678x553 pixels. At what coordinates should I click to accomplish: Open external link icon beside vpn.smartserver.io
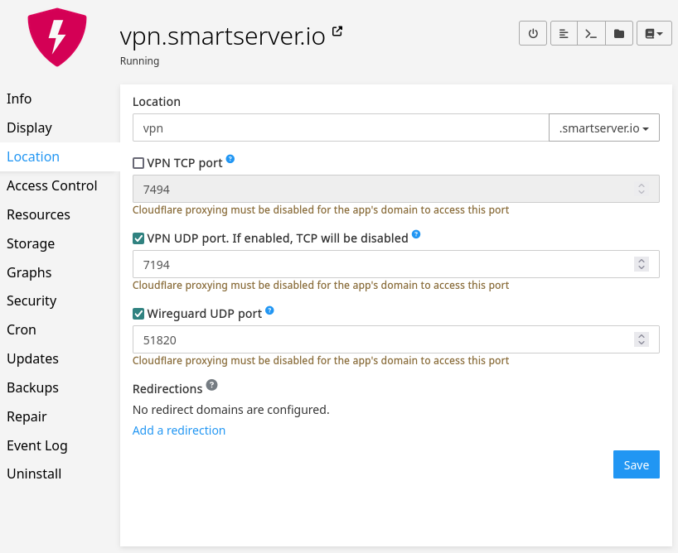tap(337, 31)
